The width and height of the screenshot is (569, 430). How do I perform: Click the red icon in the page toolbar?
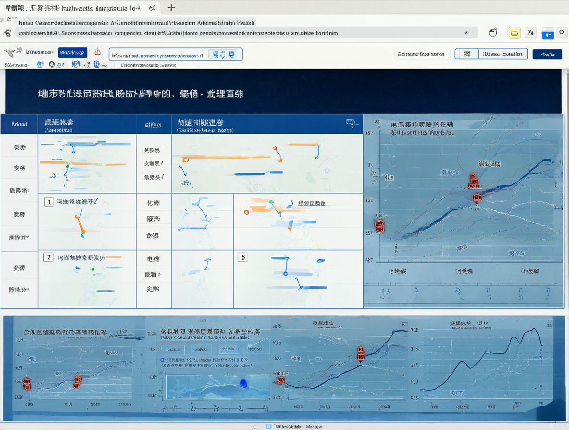(x=97, y=52)
